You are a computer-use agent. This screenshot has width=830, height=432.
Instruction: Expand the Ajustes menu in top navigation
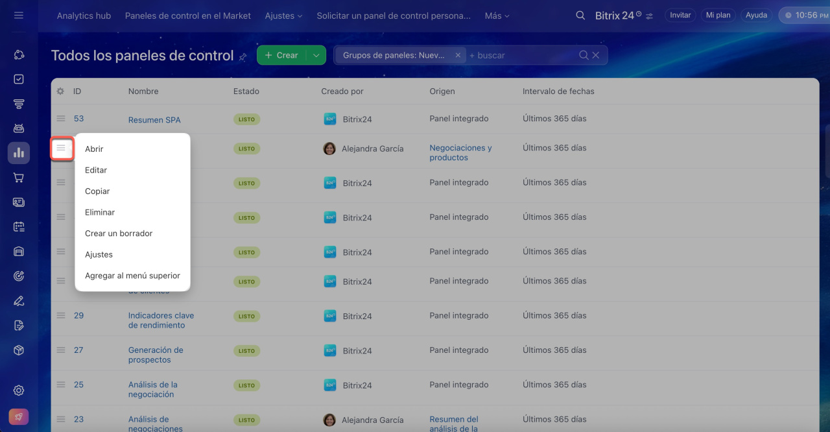tap(283, 16)
